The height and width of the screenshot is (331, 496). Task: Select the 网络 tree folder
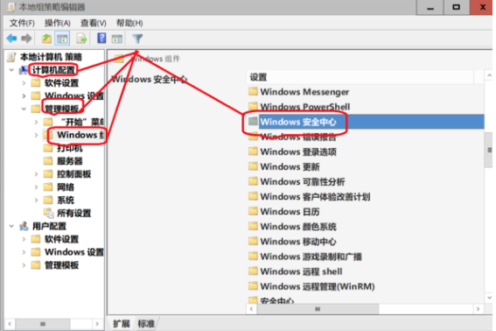pyautogui.click(x=66, y=187)
